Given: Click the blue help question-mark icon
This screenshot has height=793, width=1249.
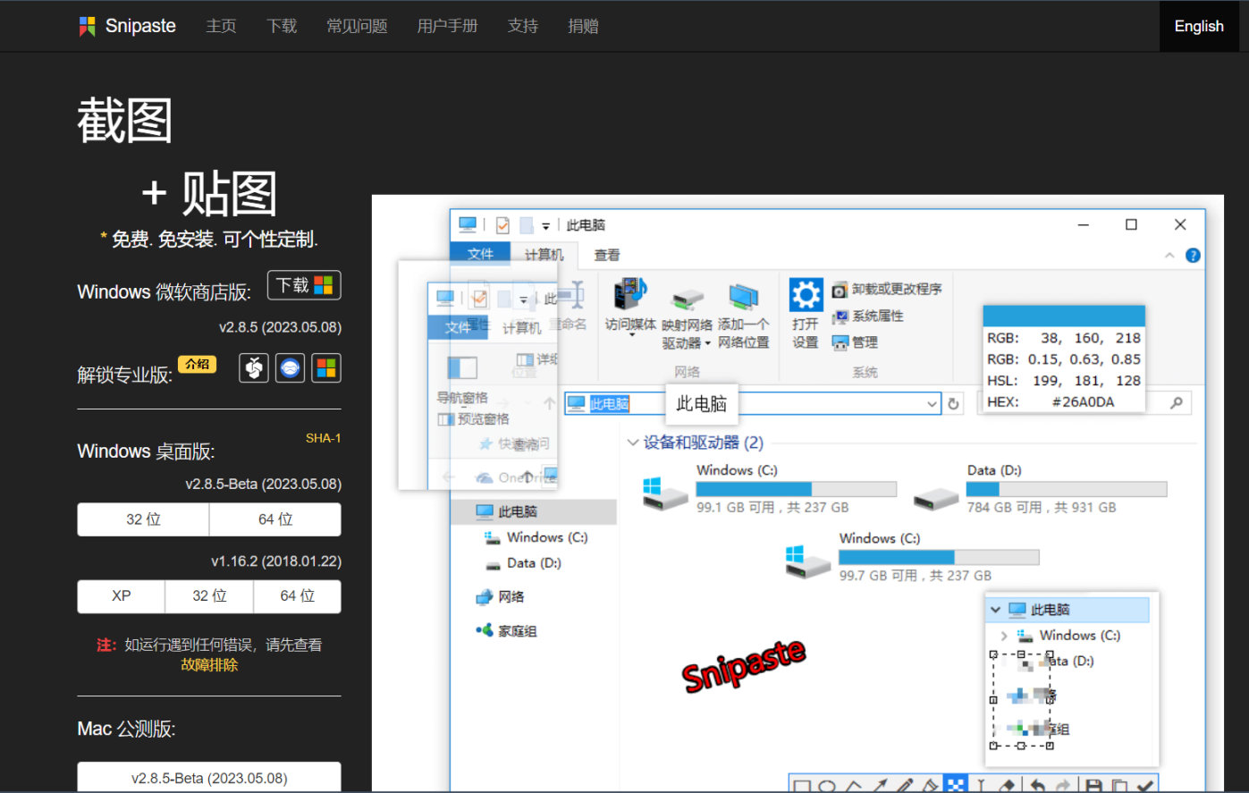Looking at the screenshot, I should [1193, 256].
